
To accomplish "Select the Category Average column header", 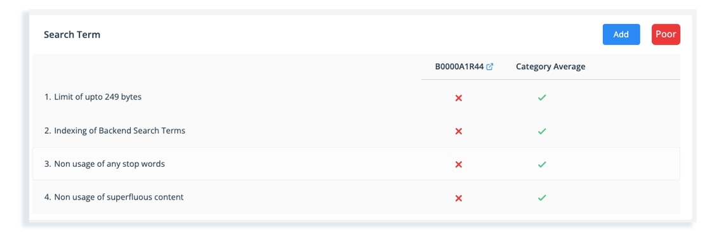I will tap(550, 67).
